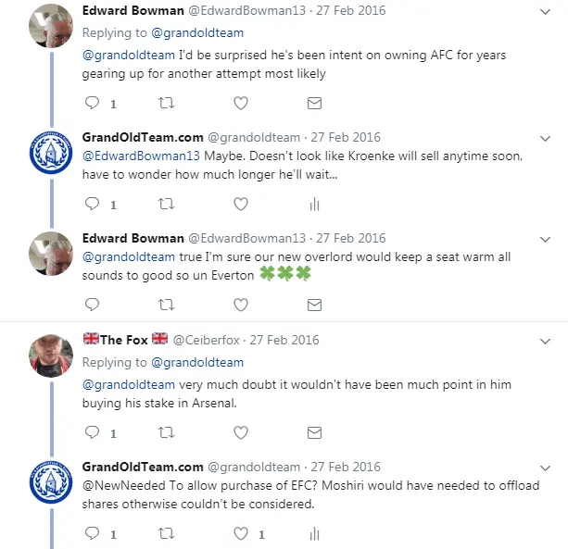Expand more options on the Kroenke tweet
The width and height of the screenshot is (568, 549).
coord(544,138)
